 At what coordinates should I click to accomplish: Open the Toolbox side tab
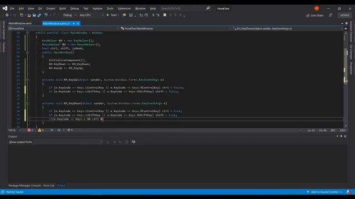click(4, 47)
